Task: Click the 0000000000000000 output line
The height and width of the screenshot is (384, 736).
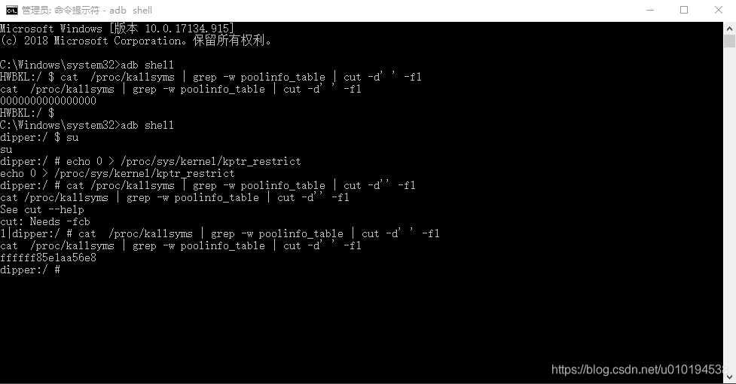Action: tap(48, 101)
